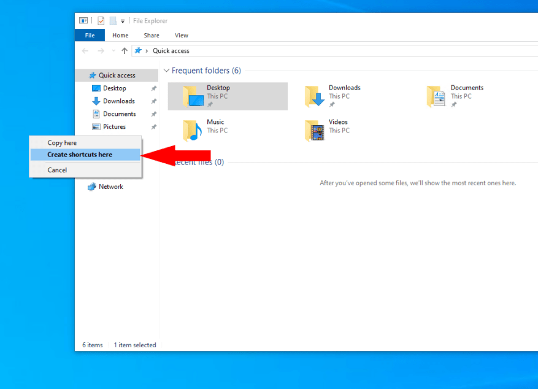Screen dimensions: 538x389
Task: Unpin Documents from Quick access
Action: pos(153,114)
